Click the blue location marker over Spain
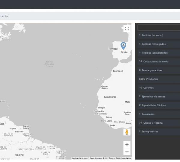The height and width of the screenshot is (162, 180). [123, 45]
